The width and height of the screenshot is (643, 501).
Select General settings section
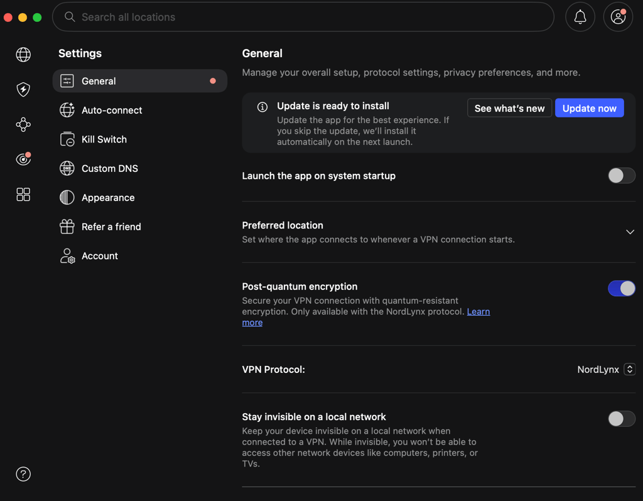point(140,81)
